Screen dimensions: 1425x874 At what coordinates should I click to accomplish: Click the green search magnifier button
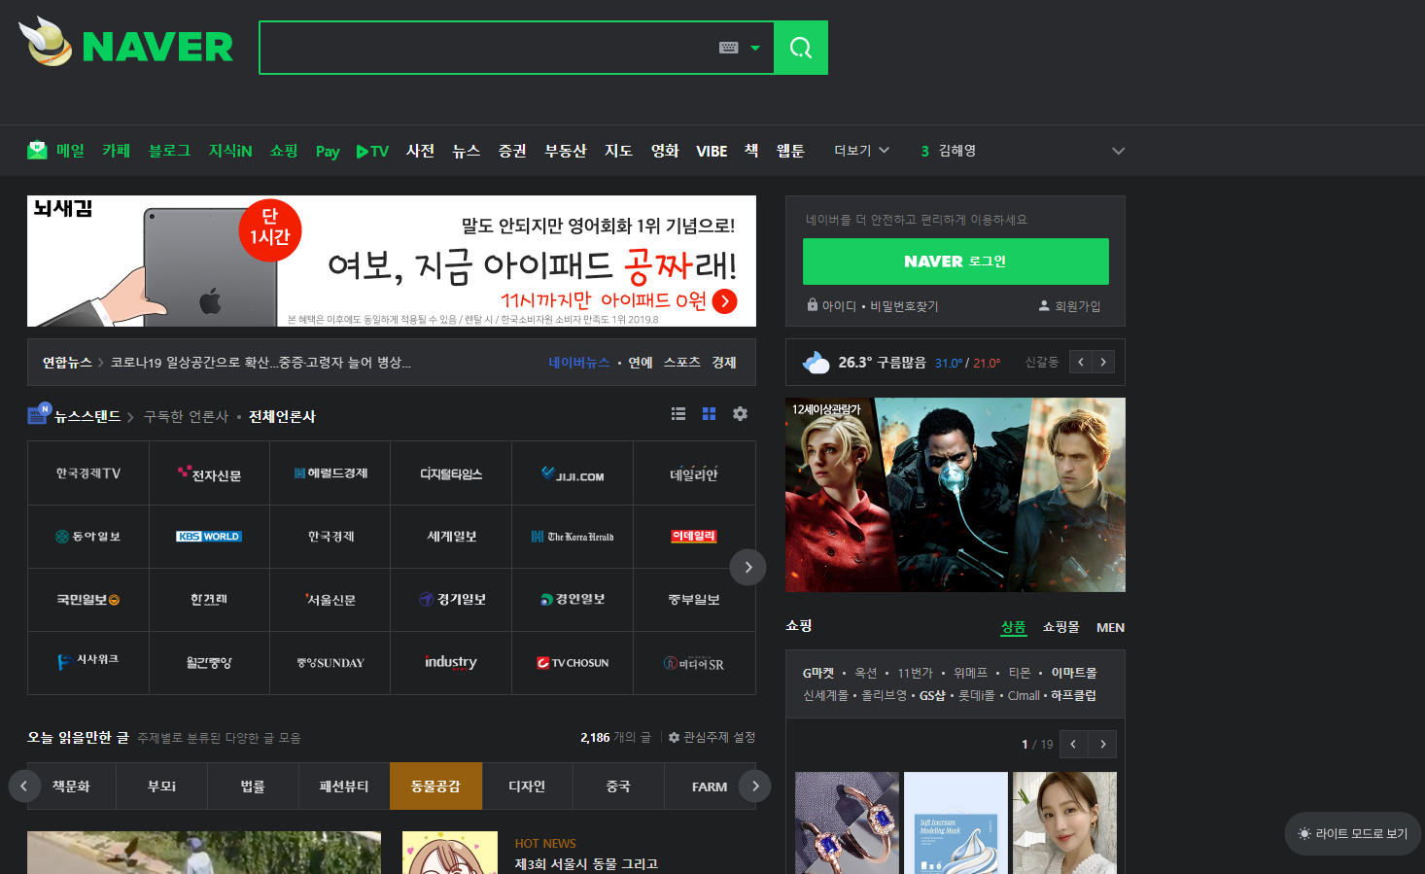(801, 48)
